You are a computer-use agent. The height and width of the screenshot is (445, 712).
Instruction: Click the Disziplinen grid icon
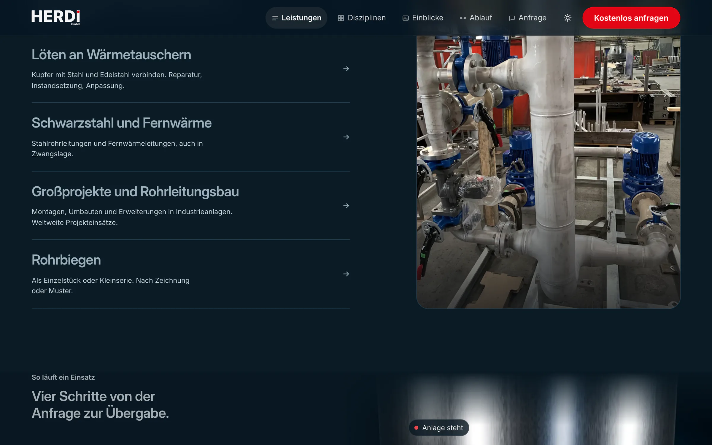click(341, 18)
